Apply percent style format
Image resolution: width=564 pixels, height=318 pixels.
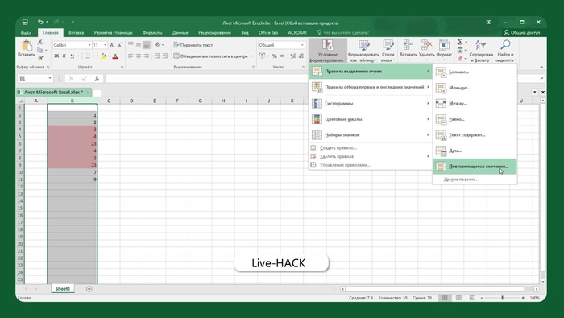[275, 56]
